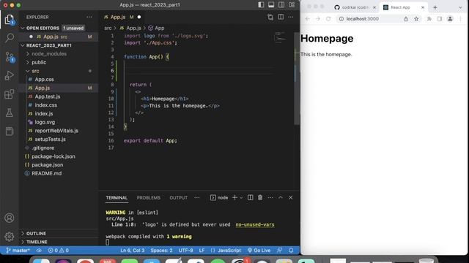The image size is (469, 263).
Task: Go back in the browser
Action: [308, 19]
